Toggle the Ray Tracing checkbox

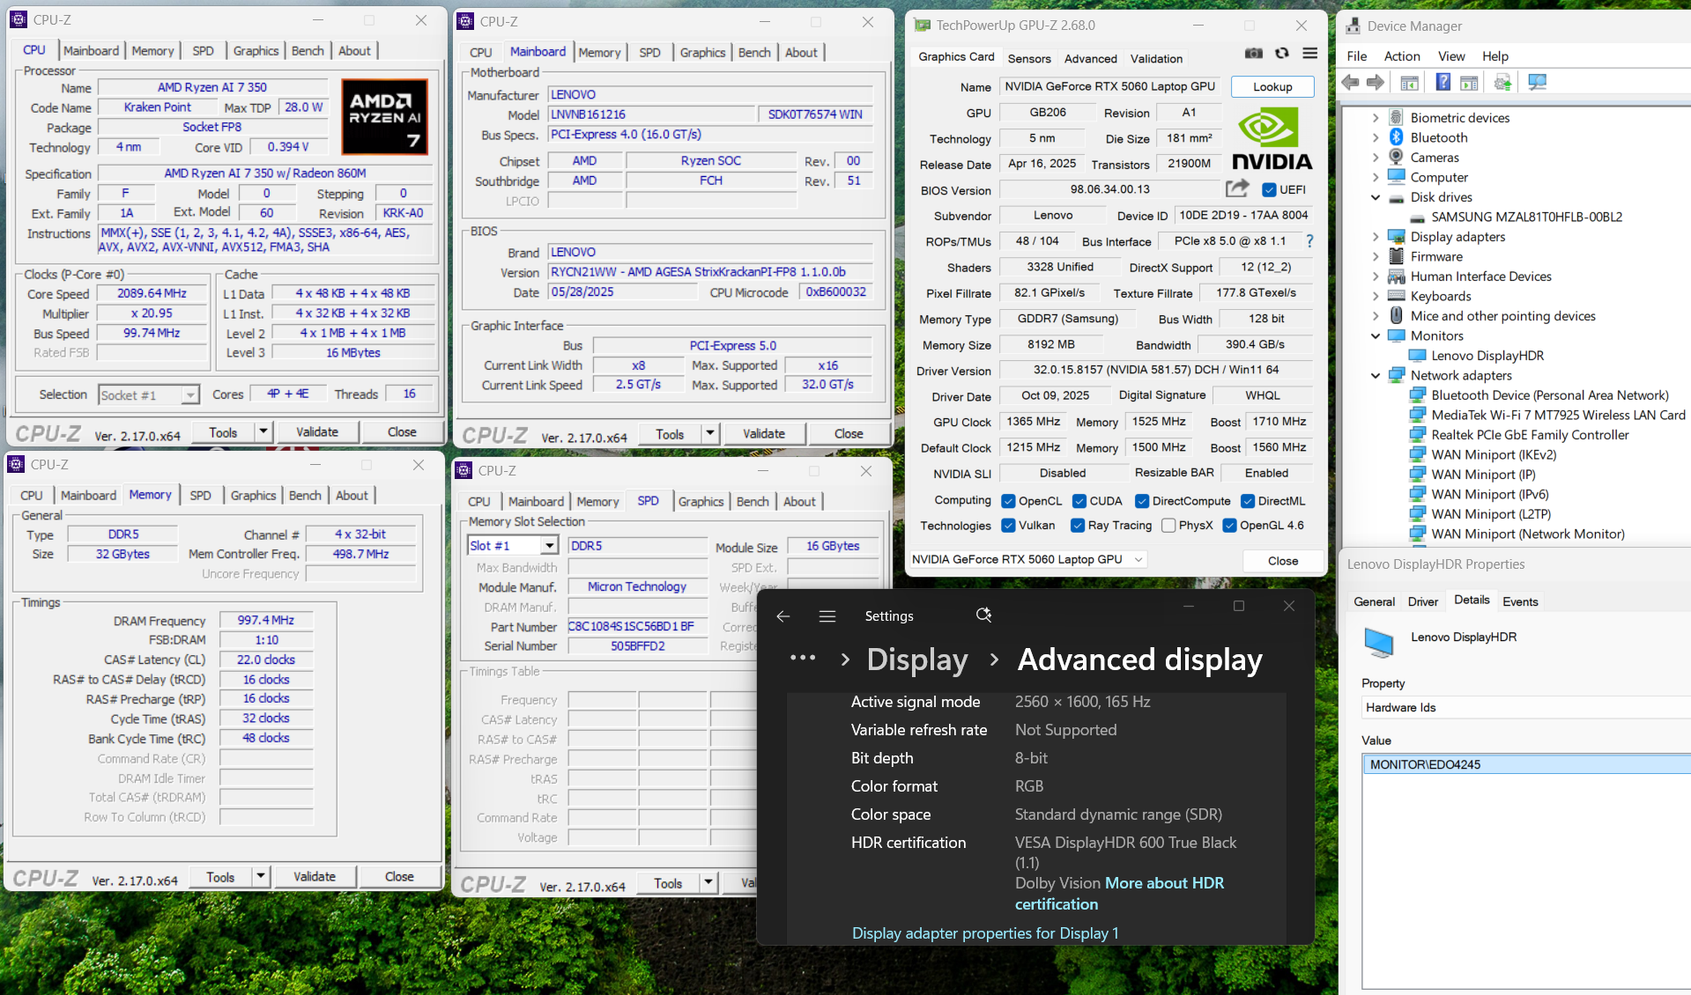click(1078, 526)
